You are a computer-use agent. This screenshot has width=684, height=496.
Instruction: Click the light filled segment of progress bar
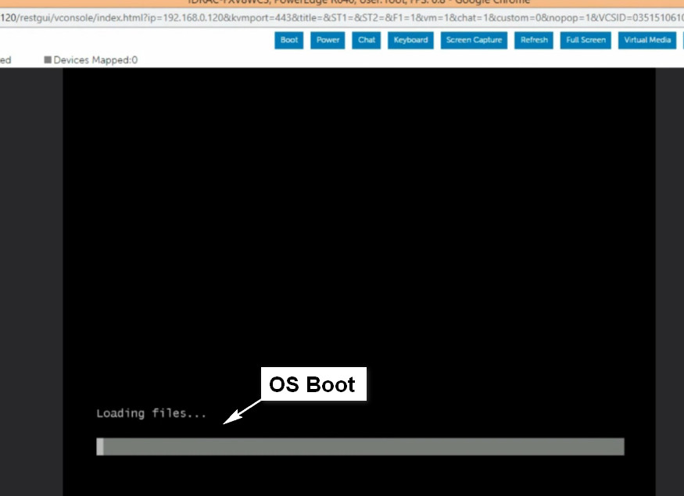coord(100,447)
